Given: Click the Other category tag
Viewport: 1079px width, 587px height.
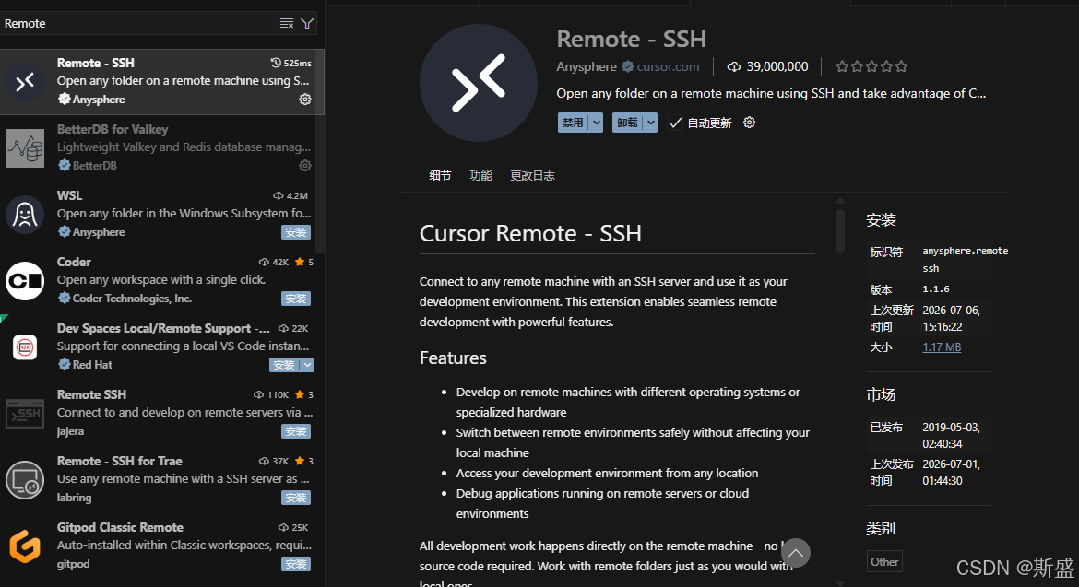Looking at the screenshot, I should click(884, 561).
